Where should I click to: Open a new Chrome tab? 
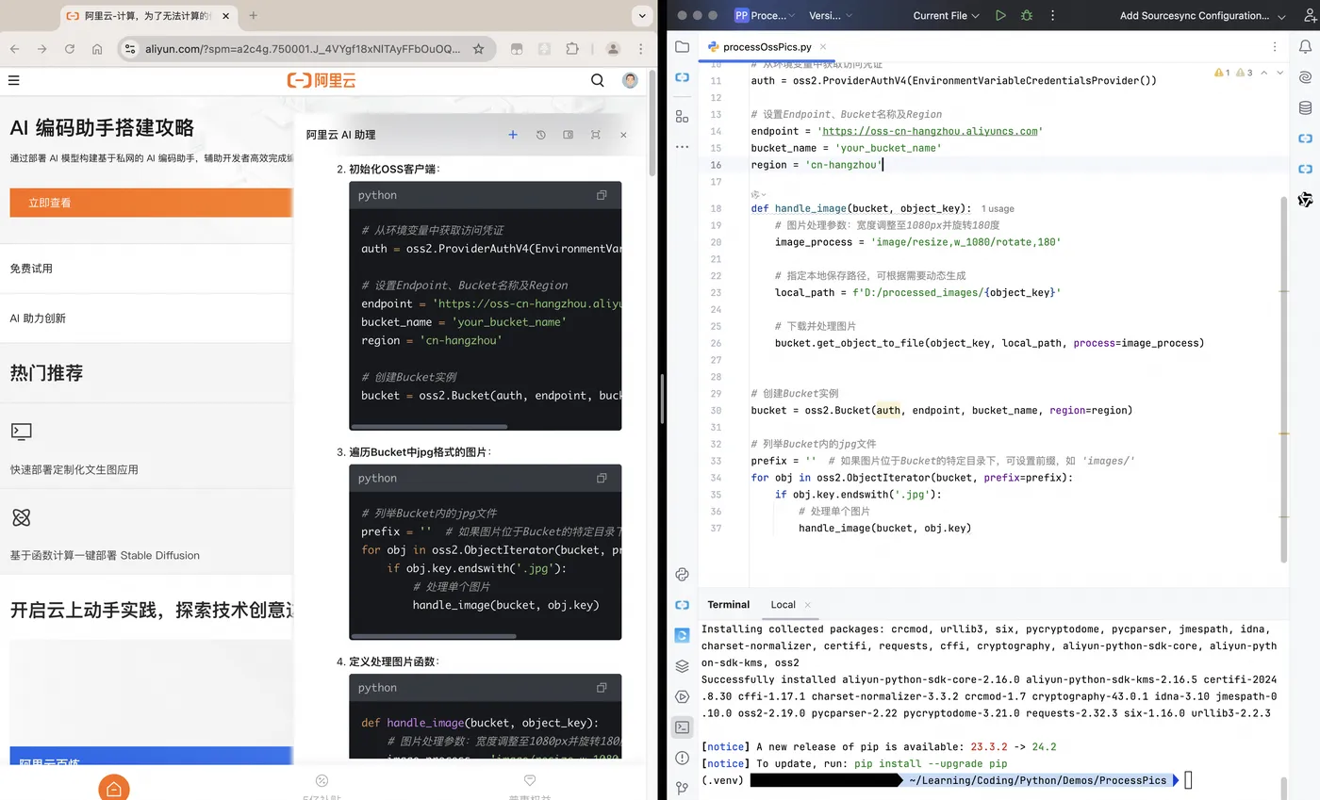(253, 15)
